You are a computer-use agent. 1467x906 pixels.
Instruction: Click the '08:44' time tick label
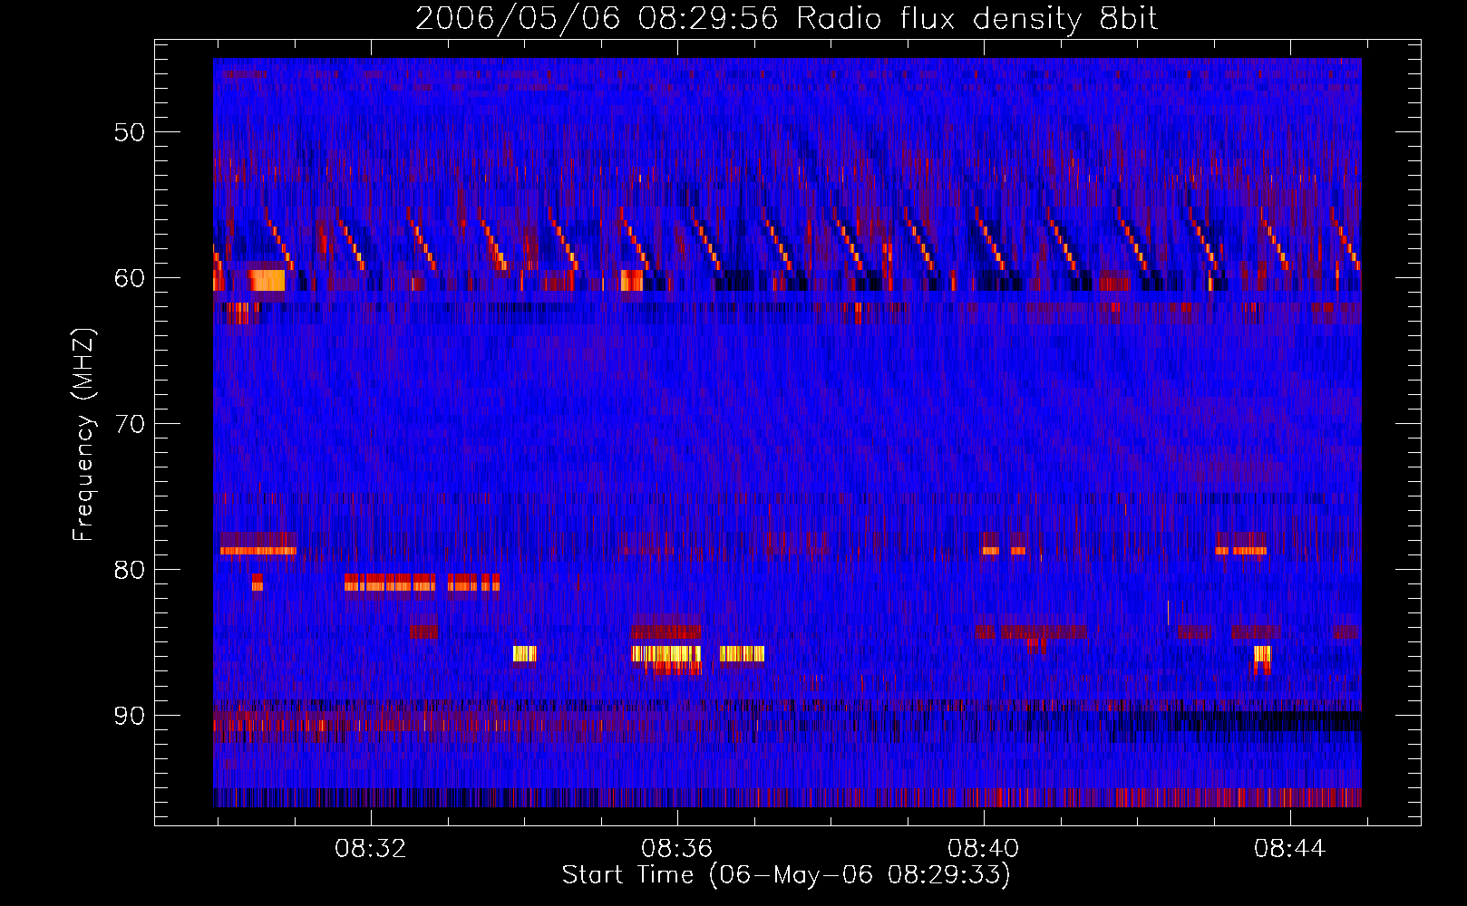pyautogui.click(x=1290, y=849)
